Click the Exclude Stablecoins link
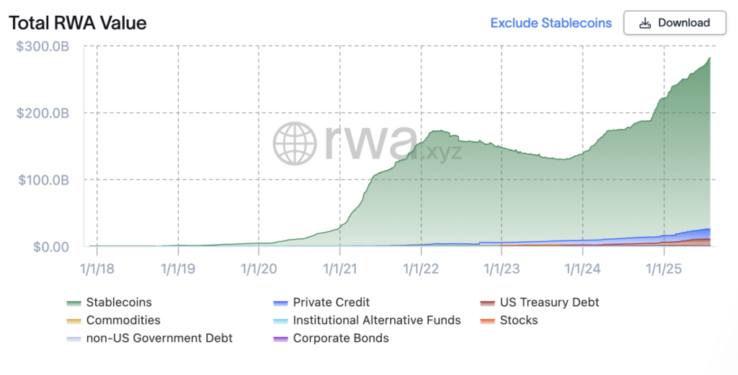Image resolution: width=738 pixels, height=375 pixels. pos(551,23)
